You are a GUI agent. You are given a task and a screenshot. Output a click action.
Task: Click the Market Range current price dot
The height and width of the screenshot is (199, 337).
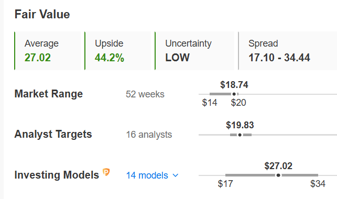point(234,94)
